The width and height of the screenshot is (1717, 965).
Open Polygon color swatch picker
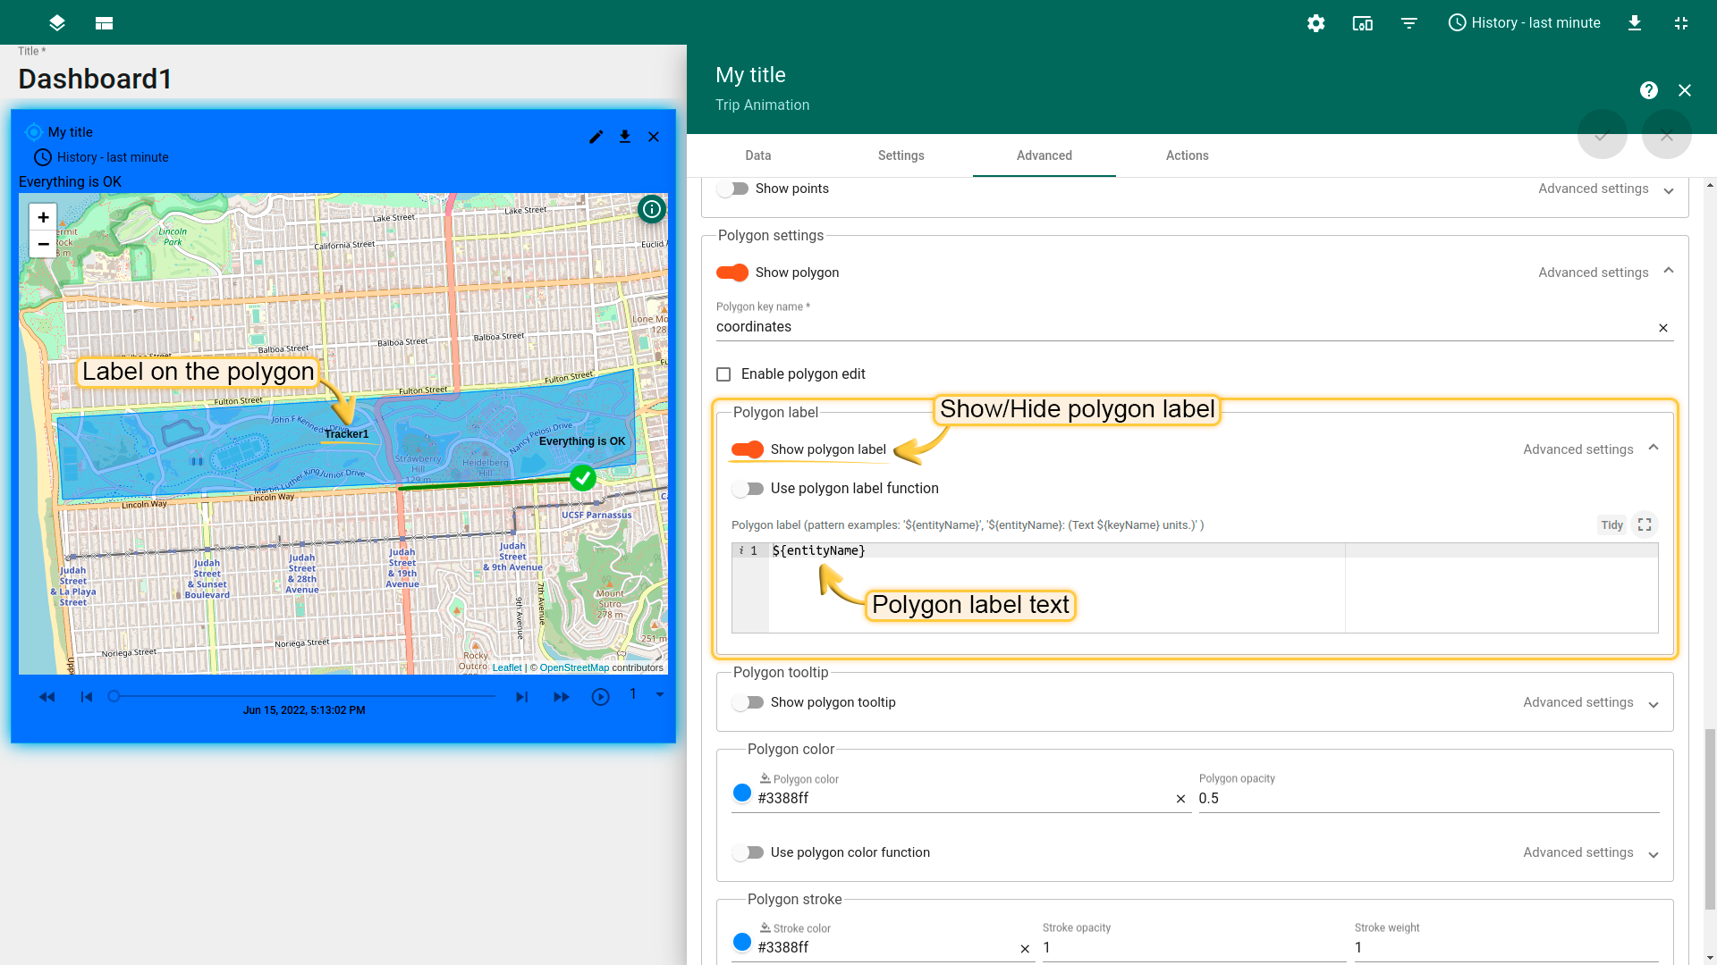point(742,793)
